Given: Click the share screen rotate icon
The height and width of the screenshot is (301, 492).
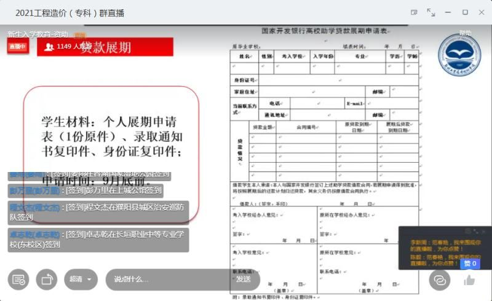Looking at the screenshot, I should 46,279.
